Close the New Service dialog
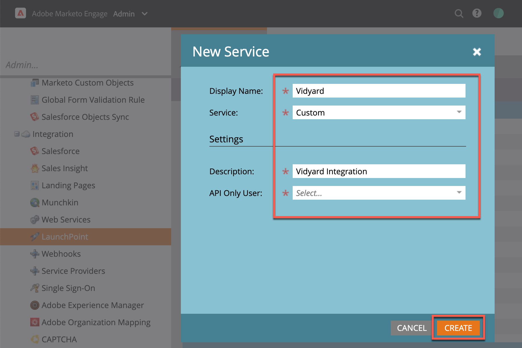The height and width of the screenshot is (348, 522). coord(477,52)
